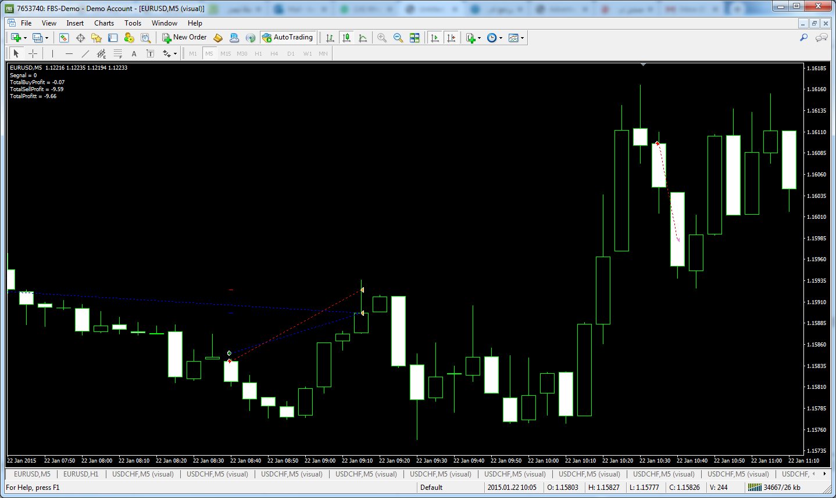Click the chart shift marker at top of chart

[x=643, y=65]
